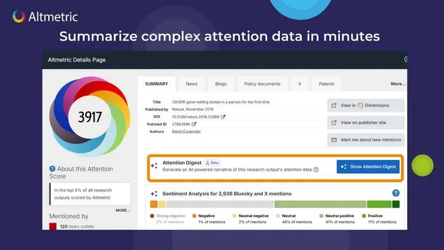Image resolution: width=444 pixels, height=250 pixels.
Task: Click the Altmetric logo icon
Action: [x=18, y=16]
